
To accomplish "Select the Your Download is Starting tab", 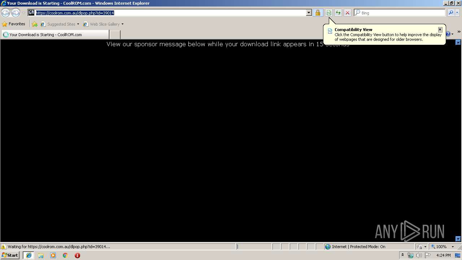I will (55, 35).
